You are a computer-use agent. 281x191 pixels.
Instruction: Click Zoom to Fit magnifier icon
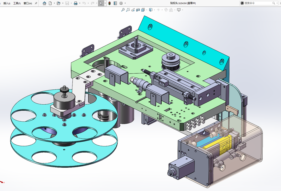(123, 10)
